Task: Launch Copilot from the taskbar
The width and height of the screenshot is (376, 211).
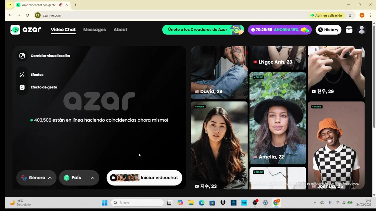Action: (180, 203)
